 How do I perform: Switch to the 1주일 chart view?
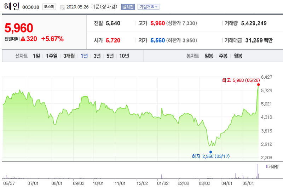[52, 56]
